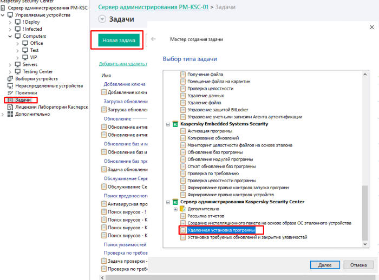The height and width of the screenshot is (280, 379).
Task: Click the round dropdown icon beside Задачи heading
Action: coord(102,19)
